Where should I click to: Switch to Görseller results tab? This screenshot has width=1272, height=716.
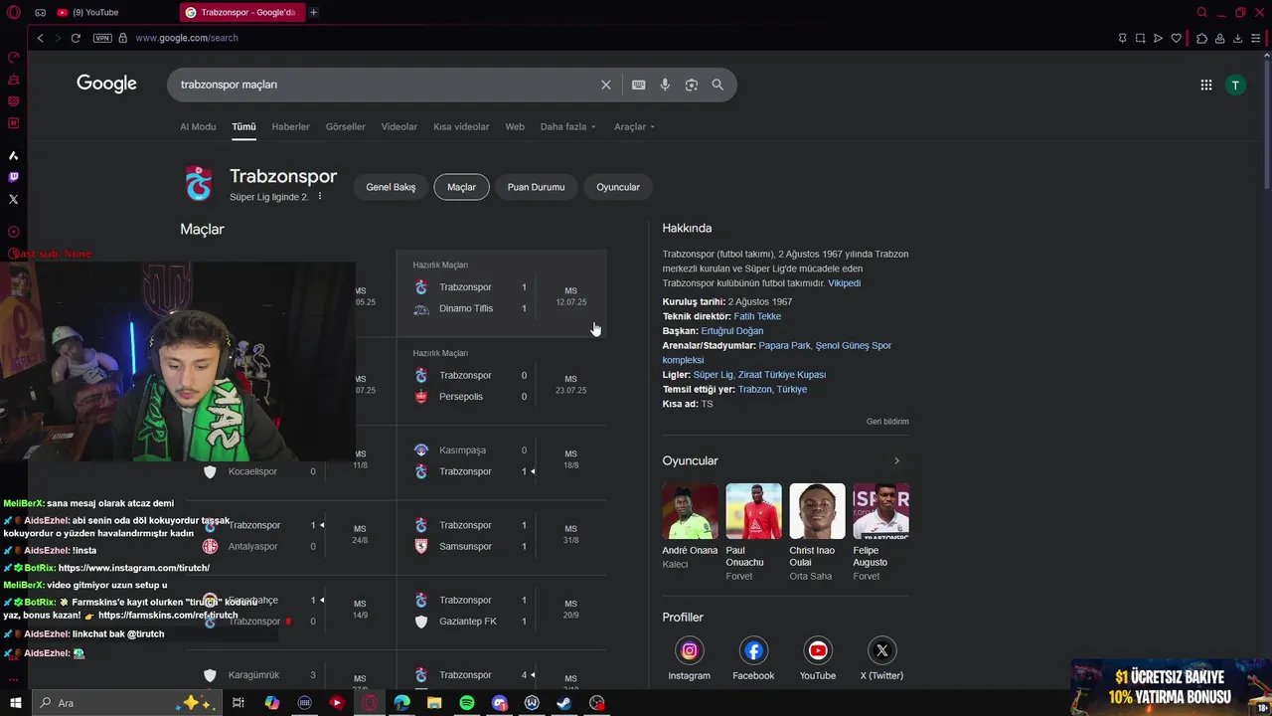click(346, 126)
